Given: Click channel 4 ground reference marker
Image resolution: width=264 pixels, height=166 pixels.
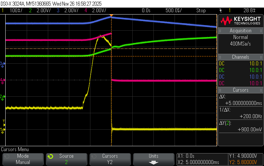Looking at the screenshot, I should pyautogui.click(x=3, y=81).
